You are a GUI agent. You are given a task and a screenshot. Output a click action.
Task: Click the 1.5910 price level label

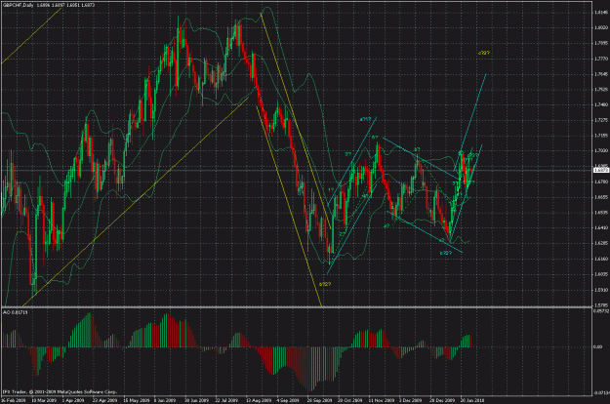pyautogui.click(x=600, y=290)
